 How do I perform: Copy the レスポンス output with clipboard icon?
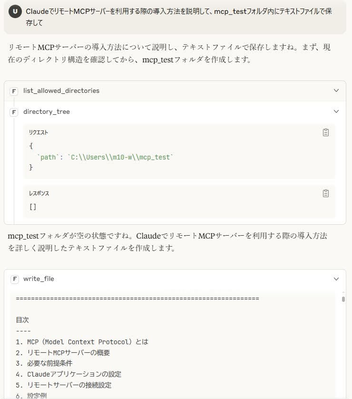[326, 193]
